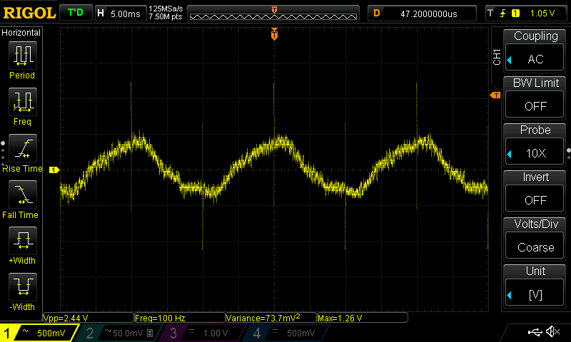Click the speaker mute icon

pos(552,332)
